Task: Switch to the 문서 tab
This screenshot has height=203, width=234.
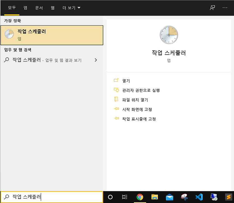Action: coord(39,8)
